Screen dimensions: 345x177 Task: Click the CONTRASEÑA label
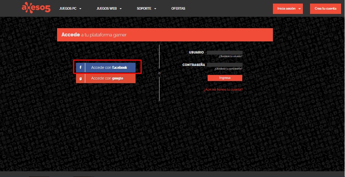tap(194, 65)
